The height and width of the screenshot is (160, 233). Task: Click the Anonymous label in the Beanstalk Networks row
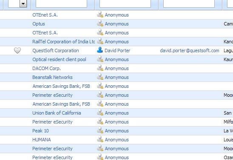tap(117, 77)
